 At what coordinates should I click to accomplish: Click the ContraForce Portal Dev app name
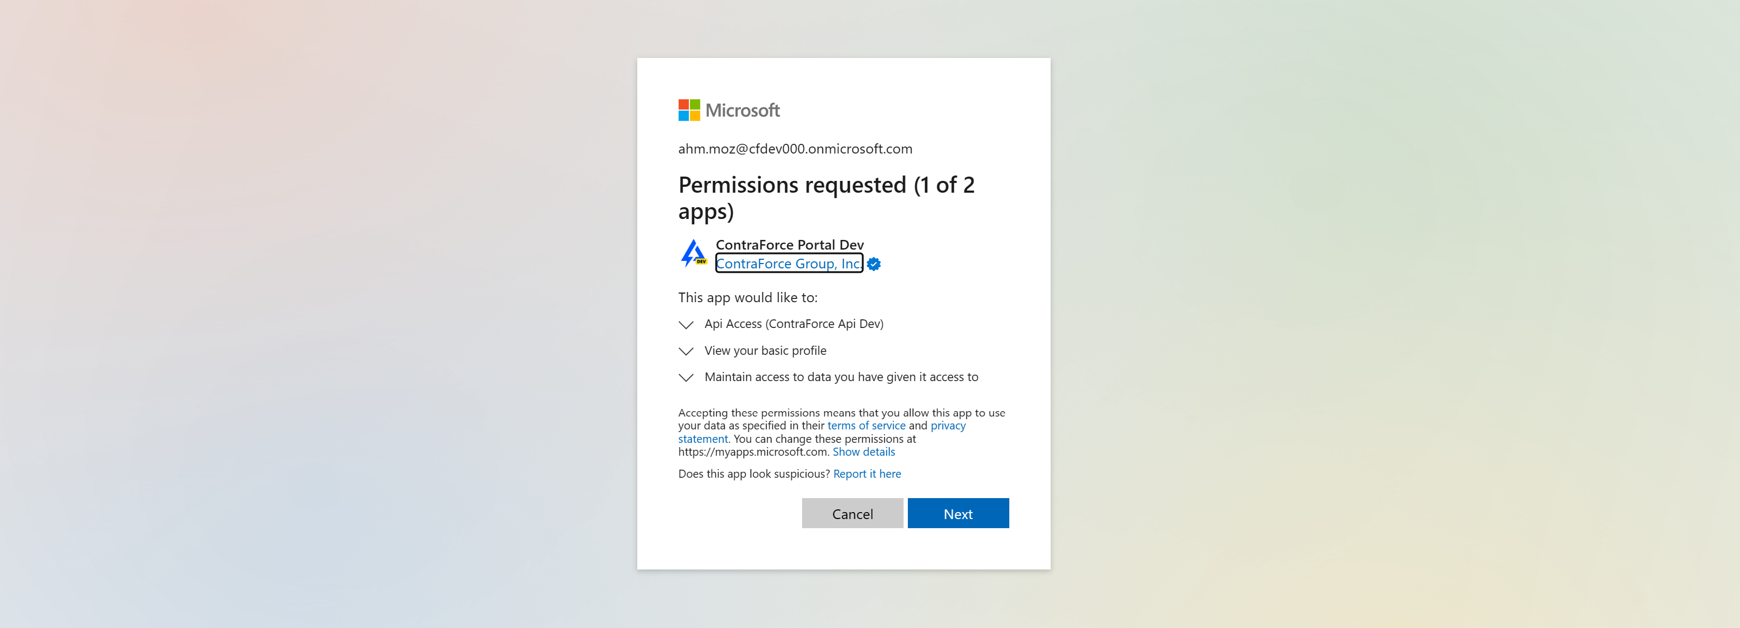pos(789,244)
